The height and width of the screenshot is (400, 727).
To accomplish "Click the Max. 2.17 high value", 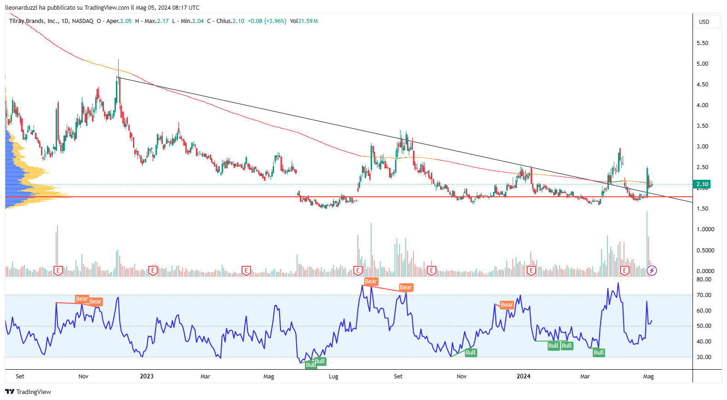I will [x=156, y=21].
